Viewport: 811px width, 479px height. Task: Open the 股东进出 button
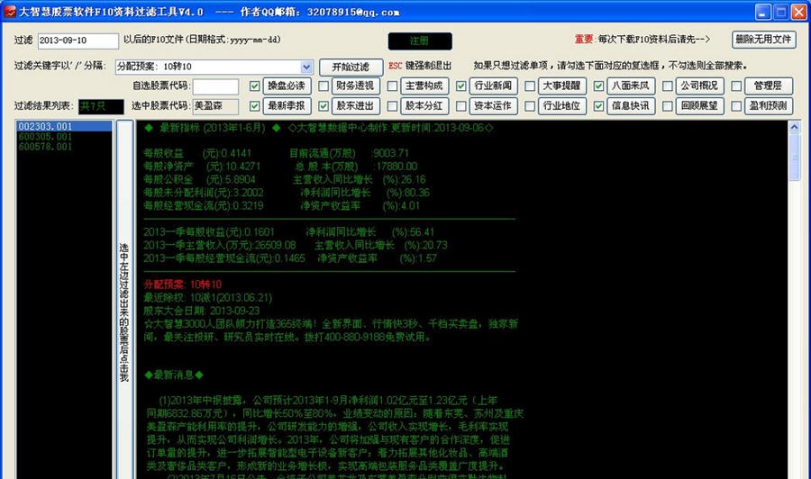(355, 106)
